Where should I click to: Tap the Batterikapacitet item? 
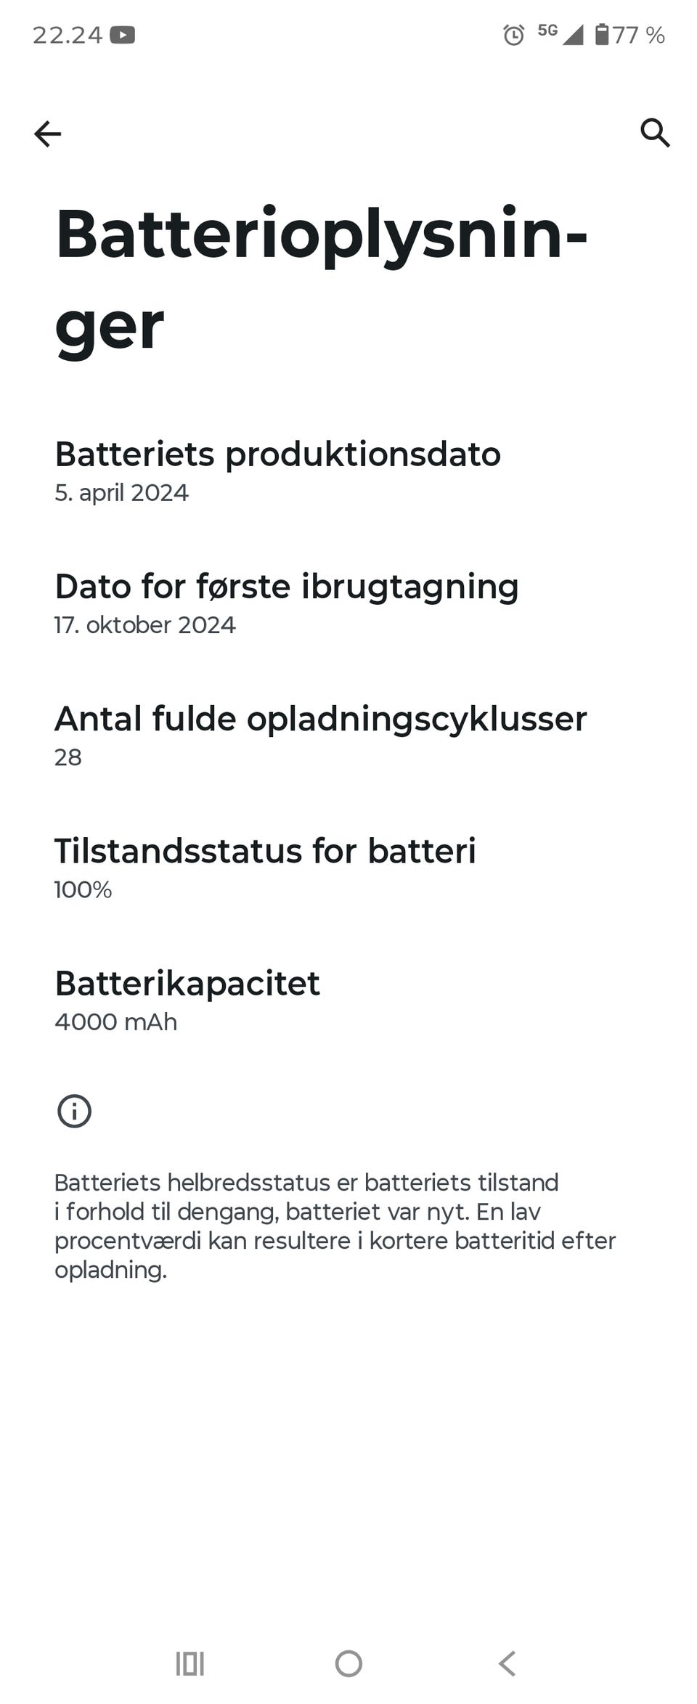click(348, 1000)
